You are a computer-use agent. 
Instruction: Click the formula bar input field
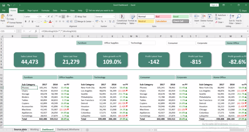(x=140, y=31)
